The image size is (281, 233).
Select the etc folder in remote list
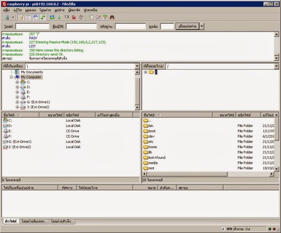coord(151,141)
